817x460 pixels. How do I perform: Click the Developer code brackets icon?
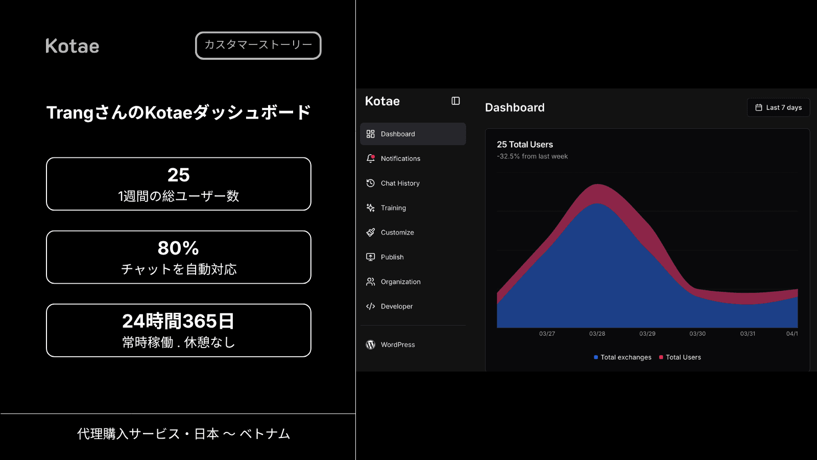point(371,306)
